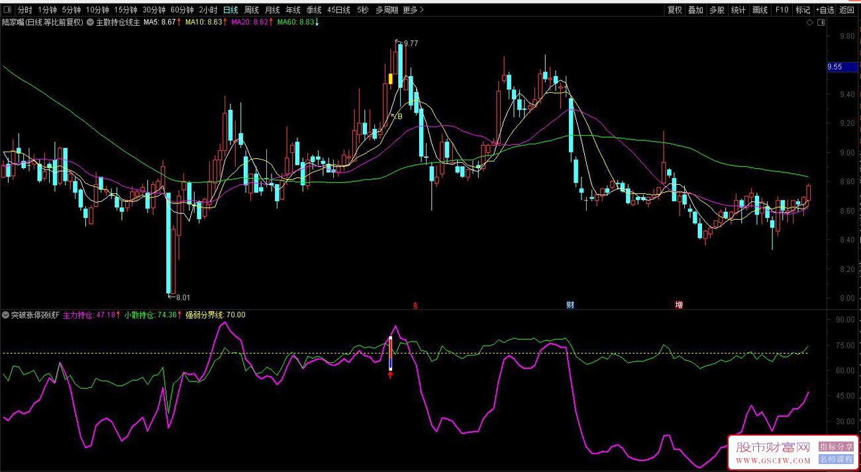Add stock via +自选 button
Viewport: 861px width, 472px height.
point(825,10)
